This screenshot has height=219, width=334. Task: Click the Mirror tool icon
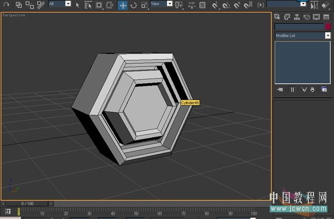314,5
